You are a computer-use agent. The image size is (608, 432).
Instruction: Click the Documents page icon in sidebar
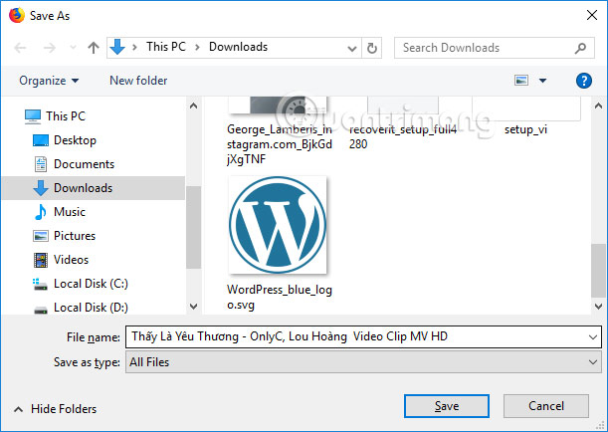[41, 164]
